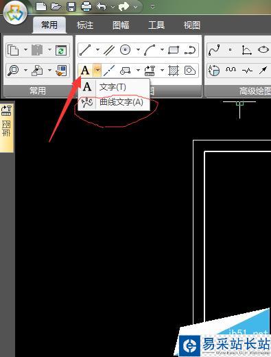Select the rectangle drawing tool
Image resolution: width=271 pixels, height=357 pixels.
[174, 50]
